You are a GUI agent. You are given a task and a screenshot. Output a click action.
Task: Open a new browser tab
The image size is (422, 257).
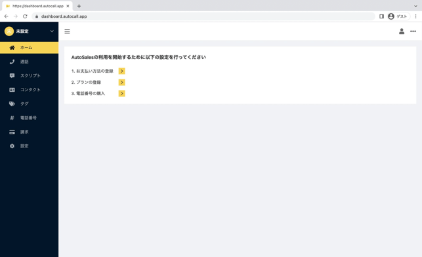point(79,6)
